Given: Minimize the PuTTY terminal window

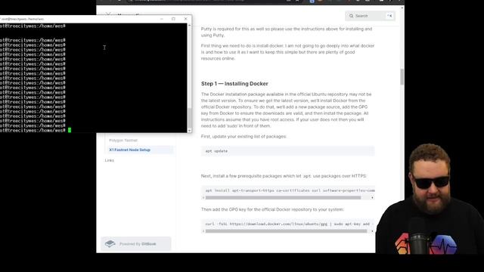Looking at the screenshot, I should pos(162,19).
